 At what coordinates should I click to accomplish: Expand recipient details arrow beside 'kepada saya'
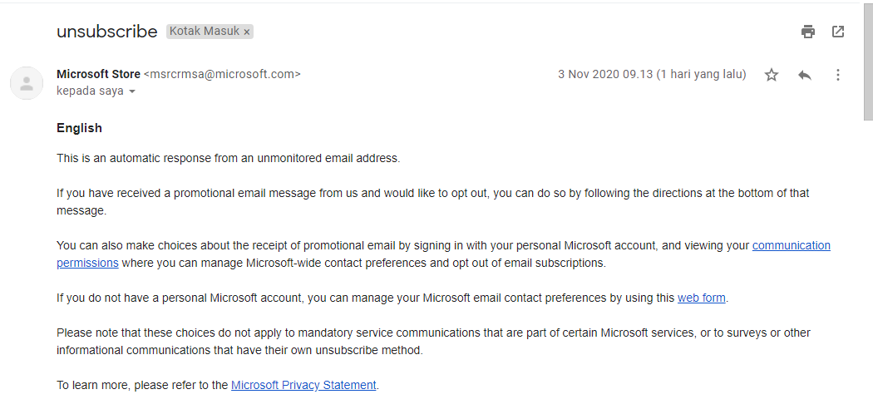(132, 91)
